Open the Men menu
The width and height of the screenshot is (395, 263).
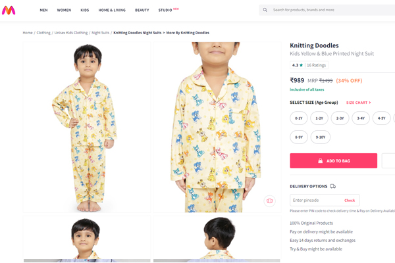pos(43,10)
